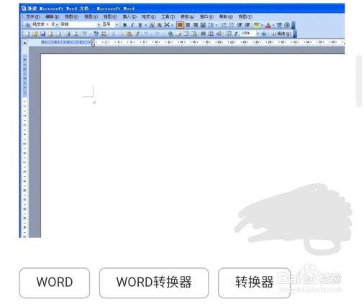Expand the line spacing arrow
This screenshot has height=304, width=364.
click(216, 25)
